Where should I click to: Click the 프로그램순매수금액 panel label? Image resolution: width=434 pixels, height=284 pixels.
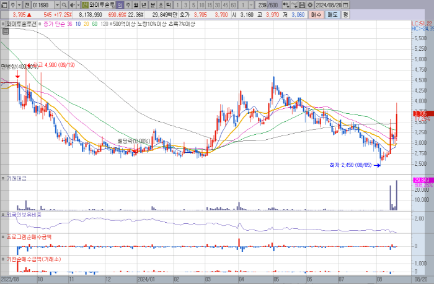point(29,237)
